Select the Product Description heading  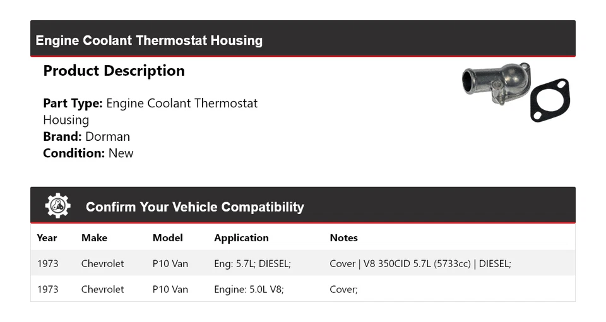click(114, 71)
